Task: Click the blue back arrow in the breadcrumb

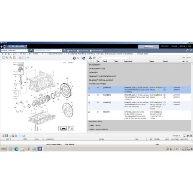Action: pos(3,54)
